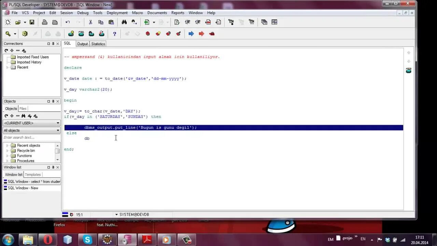Image resolution: width=437 pixels, height=246 pixels.
Task: Open the Session menu
Action: [x=67, y=13]
